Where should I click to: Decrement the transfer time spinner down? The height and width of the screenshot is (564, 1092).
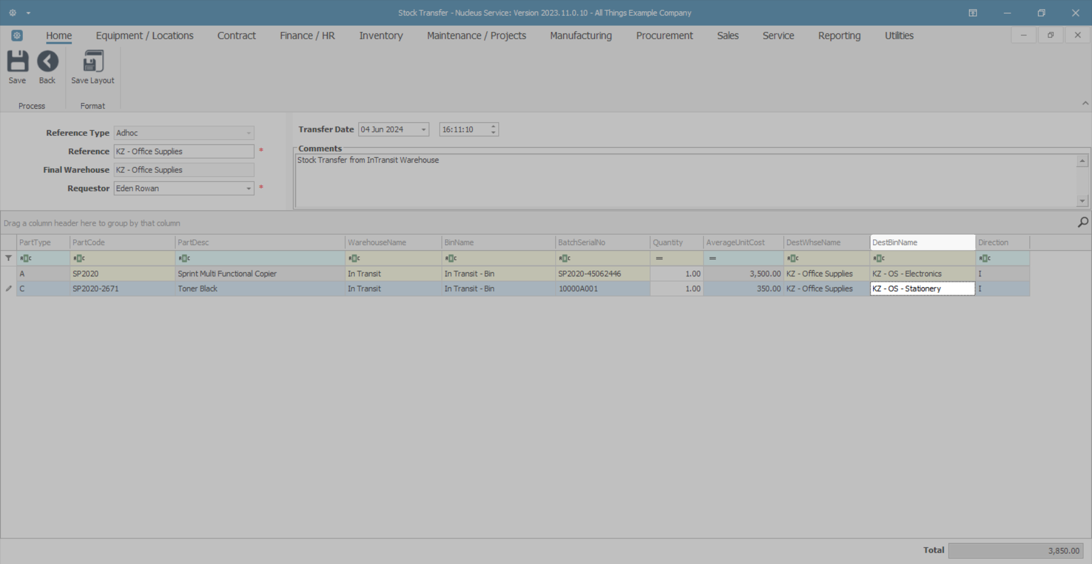pyautogui.click(x=494, y=132)
